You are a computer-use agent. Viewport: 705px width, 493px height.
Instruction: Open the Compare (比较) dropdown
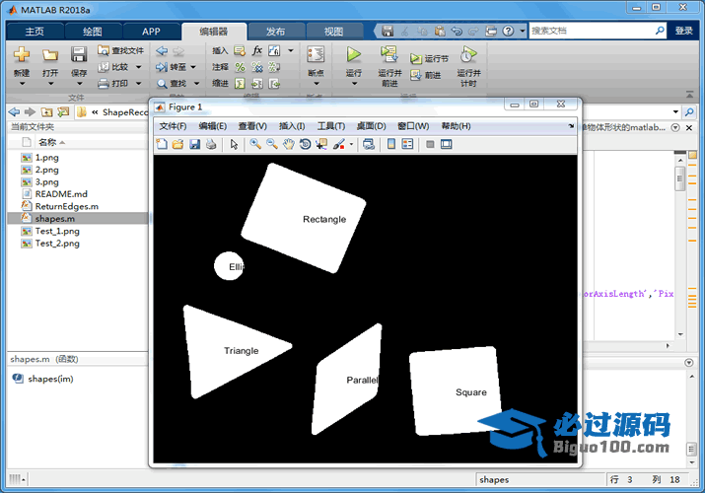(138, 67)
